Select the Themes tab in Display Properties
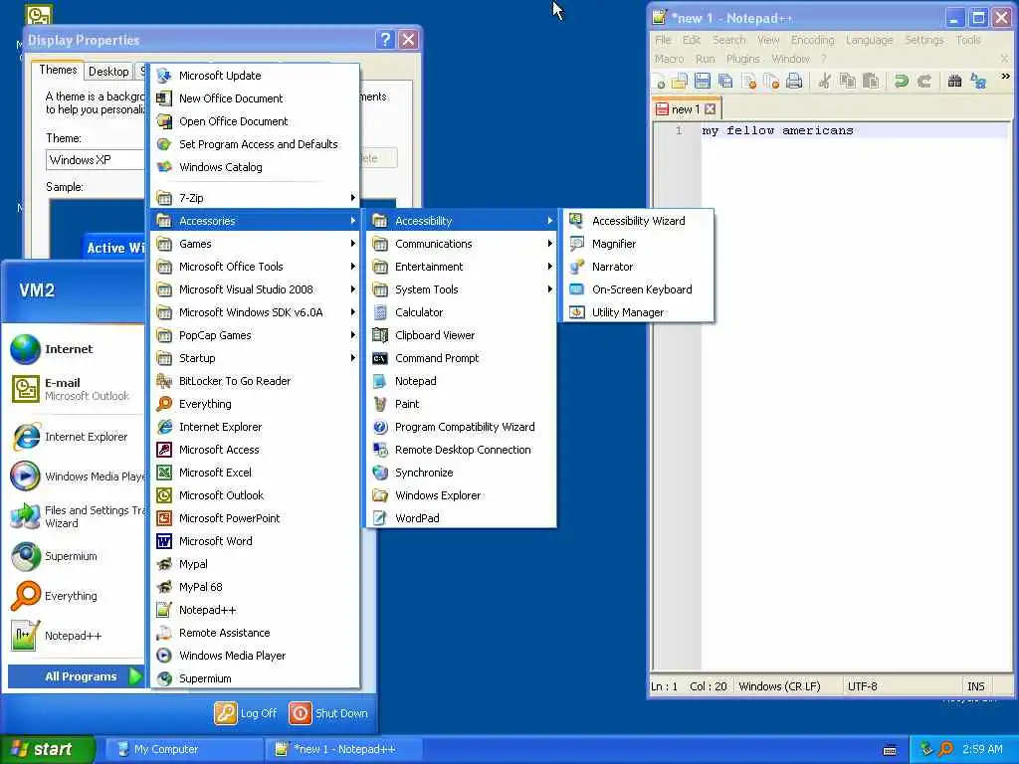Viewport: 1019px width, 764px height. click(58, 71)
